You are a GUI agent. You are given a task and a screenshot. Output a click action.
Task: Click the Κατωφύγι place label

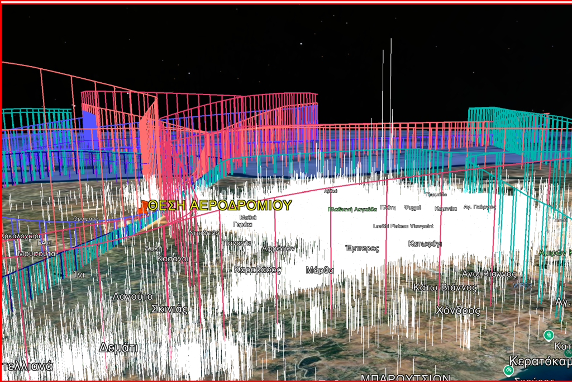click(x=425, y=244)
